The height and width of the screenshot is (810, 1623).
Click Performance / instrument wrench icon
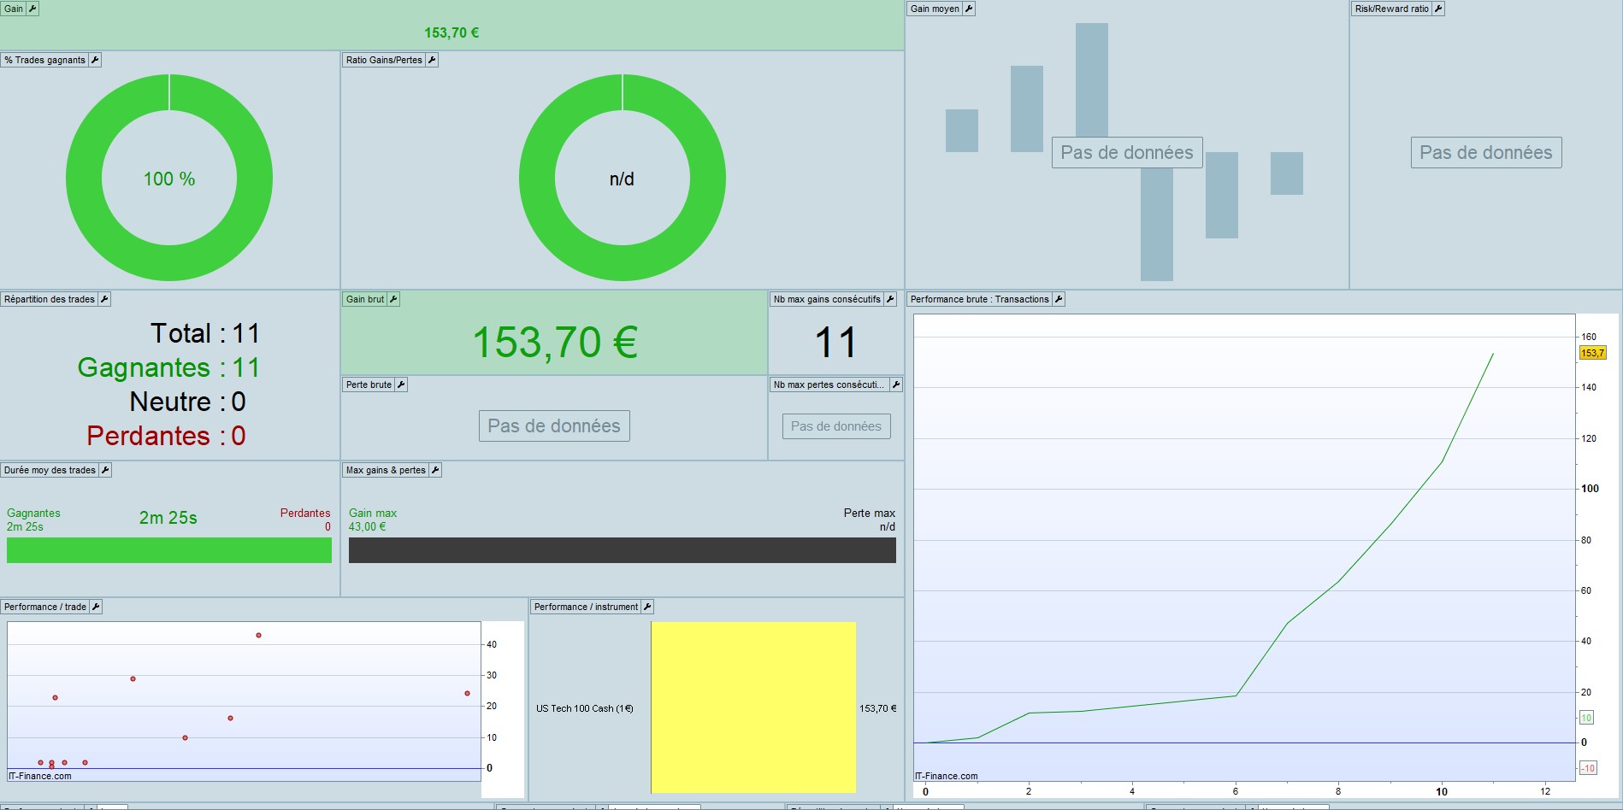pyautogui.click(x=647, y=607)
